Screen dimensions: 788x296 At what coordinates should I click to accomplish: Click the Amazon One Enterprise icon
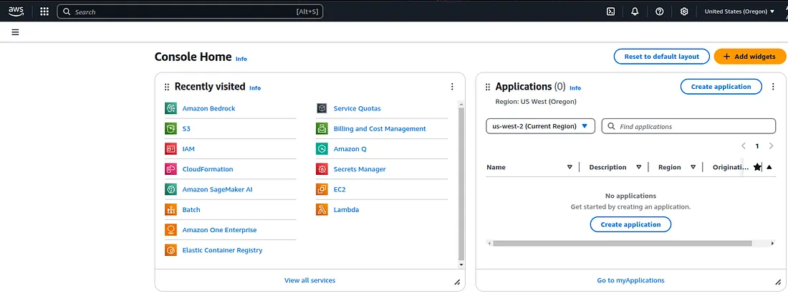171,229
